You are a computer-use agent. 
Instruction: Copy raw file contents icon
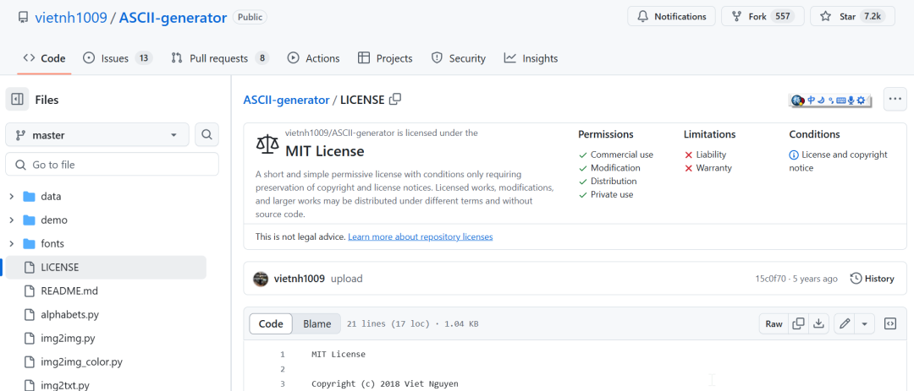[799, 323]
